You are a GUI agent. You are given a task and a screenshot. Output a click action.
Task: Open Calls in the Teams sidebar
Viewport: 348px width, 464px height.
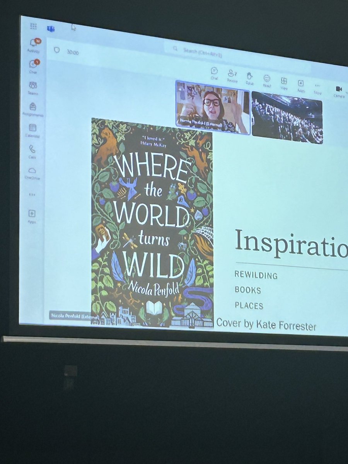click(x=32, y=151)
